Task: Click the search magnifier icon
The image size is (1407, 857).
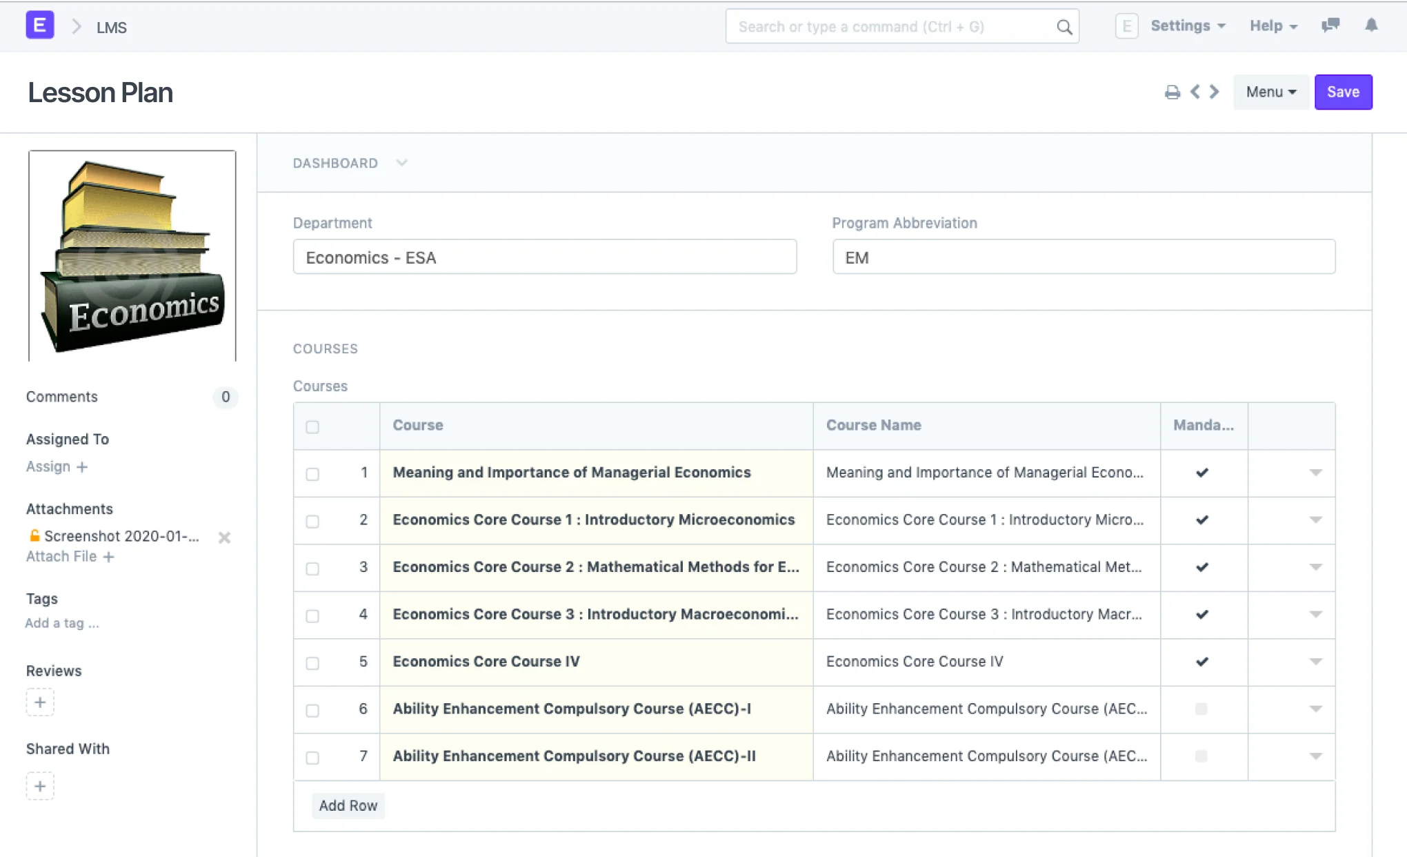Action: [x=1064, y=26]
